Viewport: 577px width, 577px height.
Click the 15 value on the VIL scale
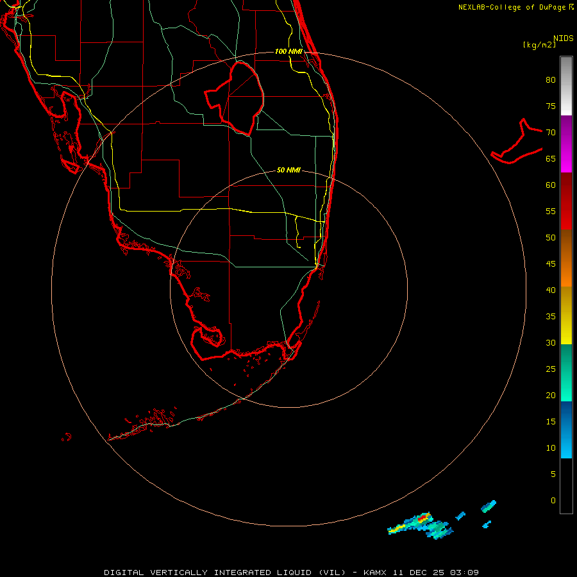[551, 422]
